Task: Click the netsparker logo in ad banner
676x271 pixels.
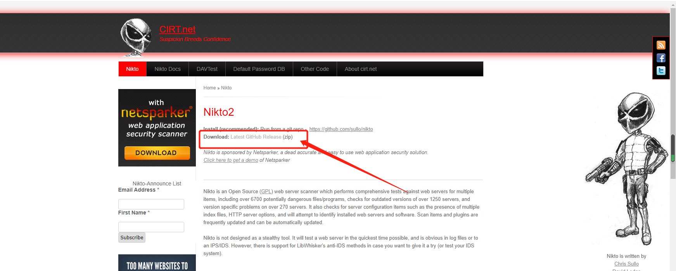Action: pyautogui.click(x=156, y=113)
